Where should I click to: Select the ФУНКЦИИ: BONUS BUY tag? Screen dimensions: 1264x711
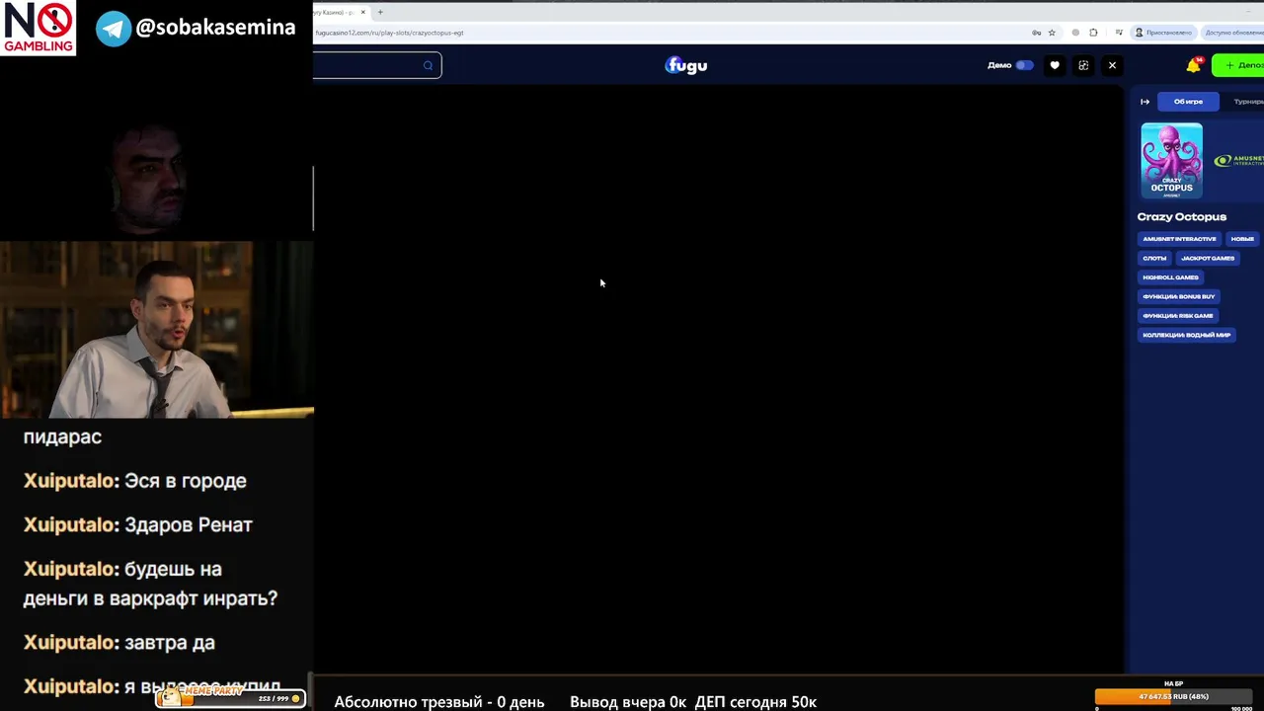[x=1179, y=296]
